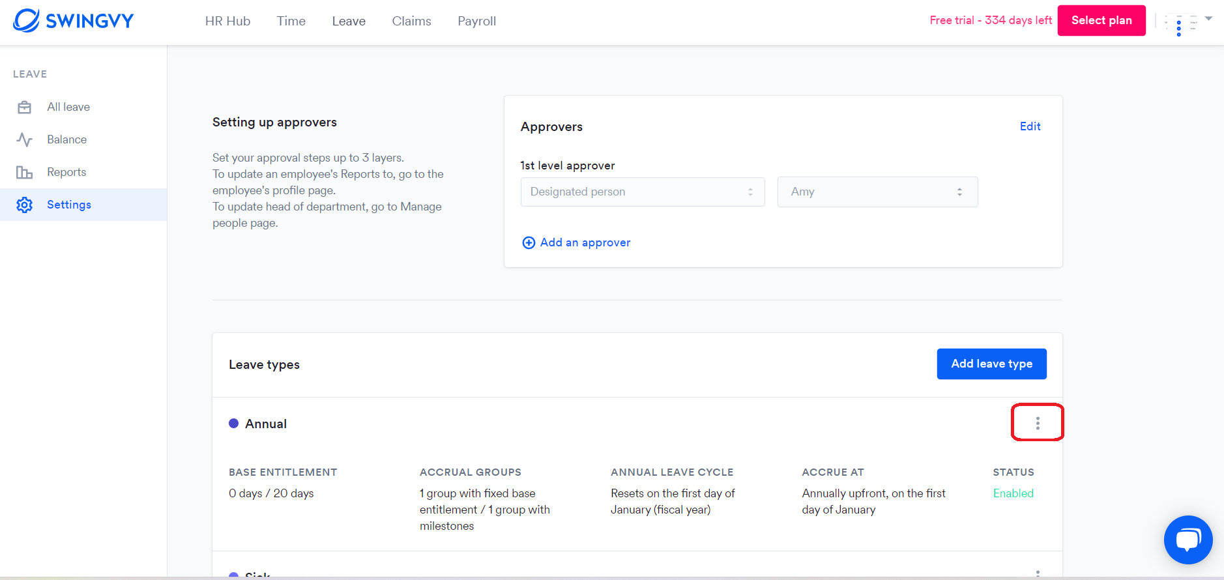This screenshot has width=1224, height=580.
Task: Open All leave briefcase icon
Action: coord(25,107)
